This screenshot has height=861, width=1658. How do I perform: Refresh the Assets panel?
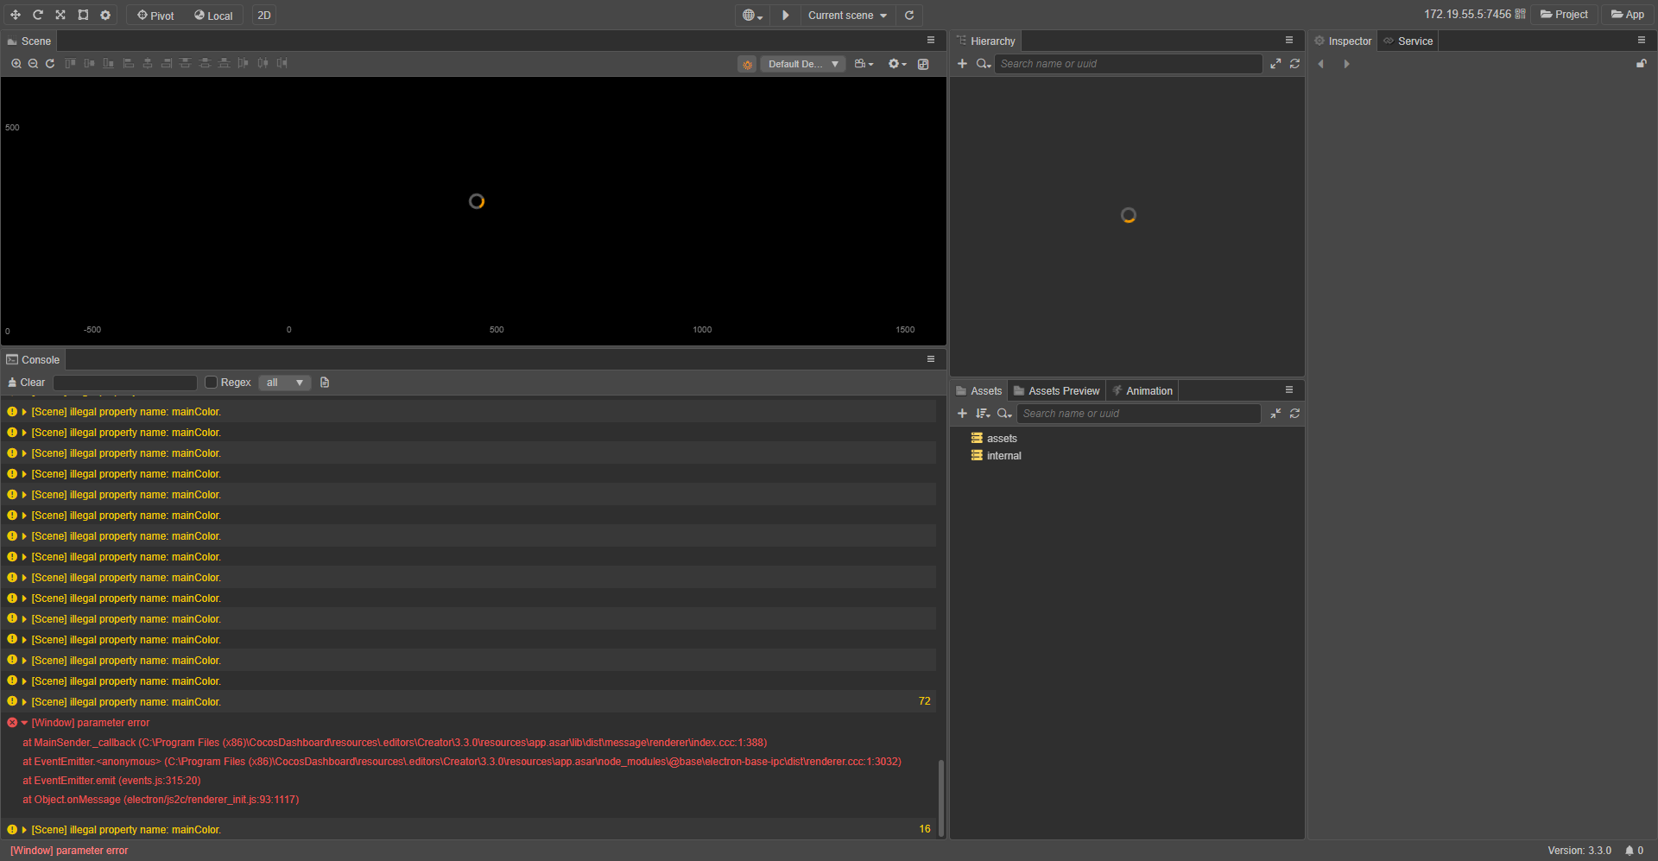[1294, 413]
